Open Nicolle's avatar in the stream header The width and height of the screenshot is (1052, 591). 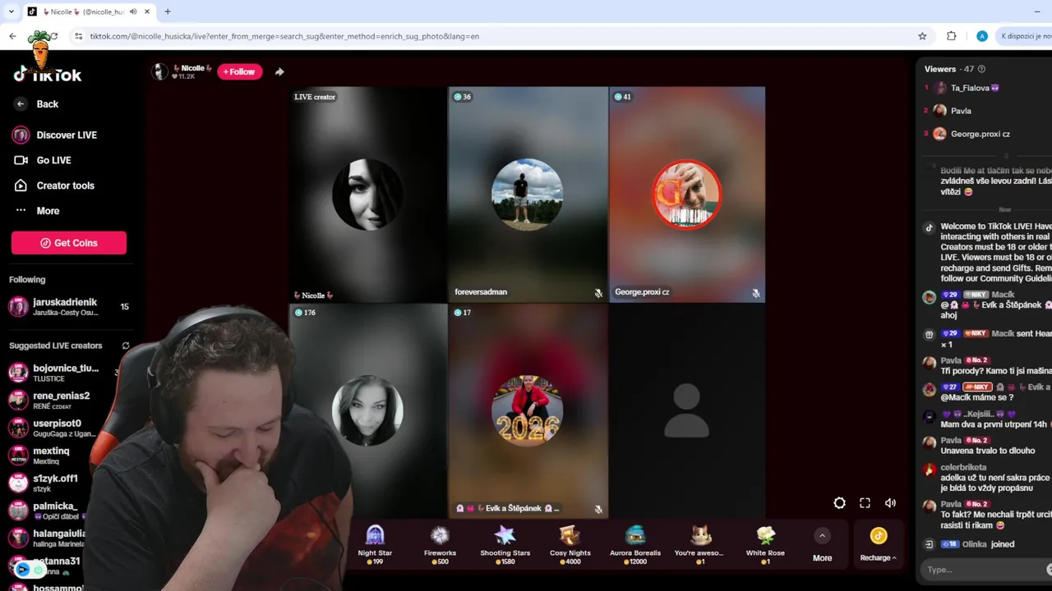tap(159, 71)
